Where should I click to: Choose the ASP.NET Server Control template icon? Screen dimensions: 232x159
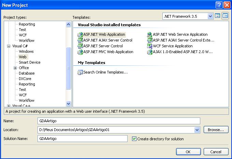pyautogui.click(x=80, y=46)
